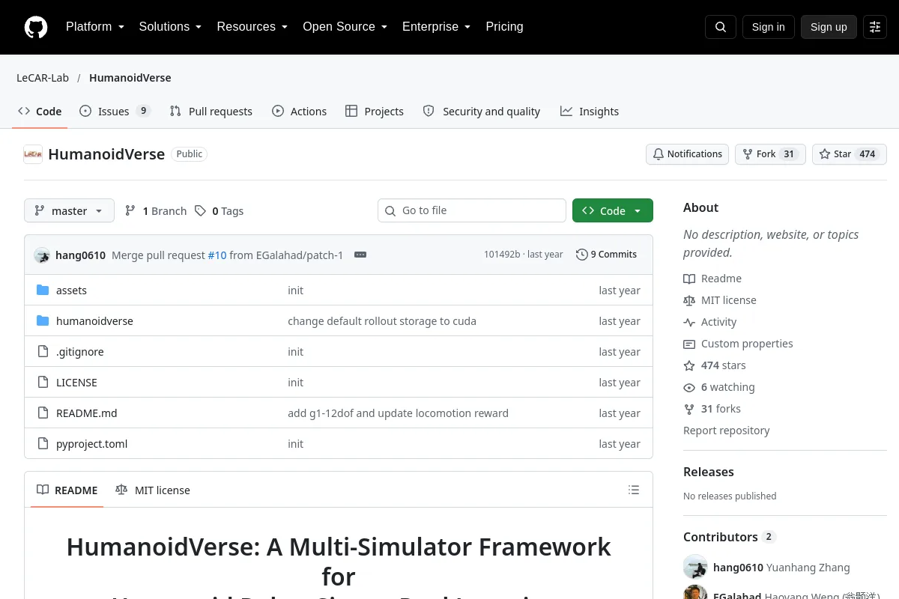Open the Readme link in About

(x=712, y=279)
